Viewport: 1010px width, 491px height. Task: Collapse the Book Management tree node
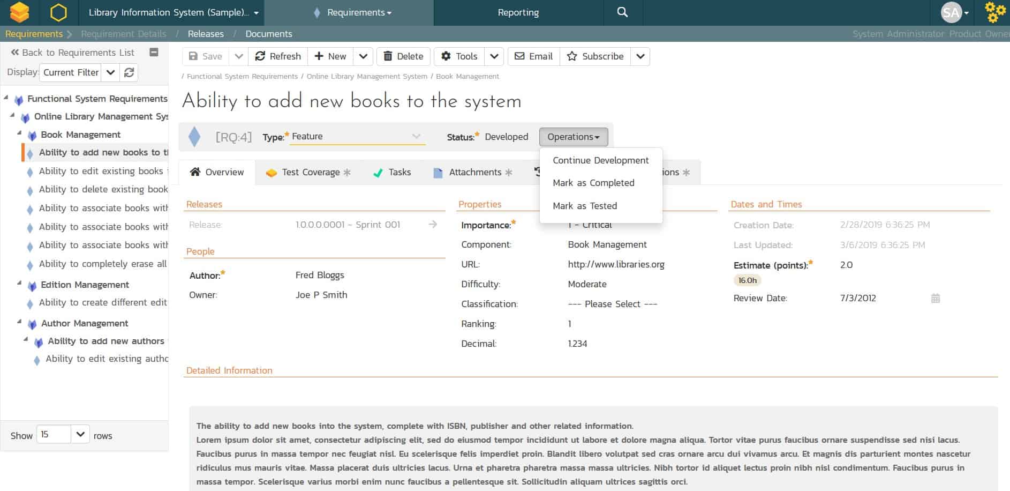coord(19,133)
